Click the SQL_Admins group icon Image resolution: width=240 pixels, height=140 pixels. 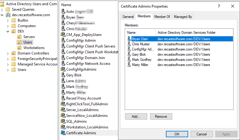63,121
